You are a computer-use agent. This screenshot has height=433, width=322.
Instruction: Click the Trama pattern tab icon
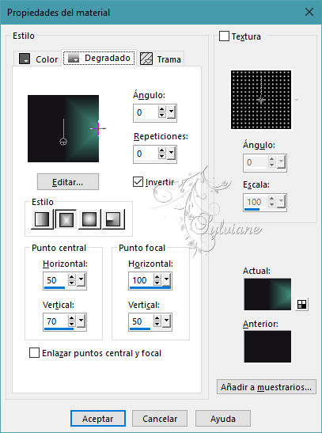tap(146, 59)
